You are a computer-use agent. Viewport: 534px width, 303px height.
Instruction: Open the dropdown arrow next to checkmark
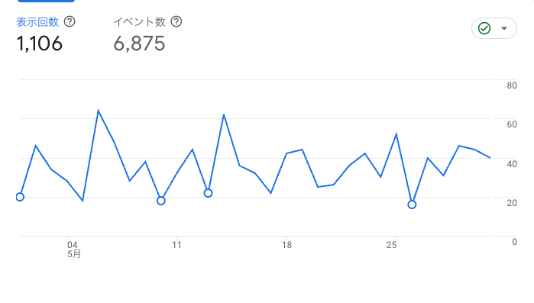click(504, 28)
